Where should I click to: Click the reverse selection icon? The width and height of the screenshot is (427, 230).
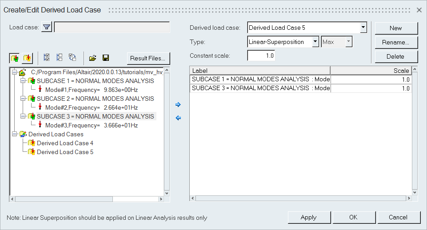coord(72,58)
